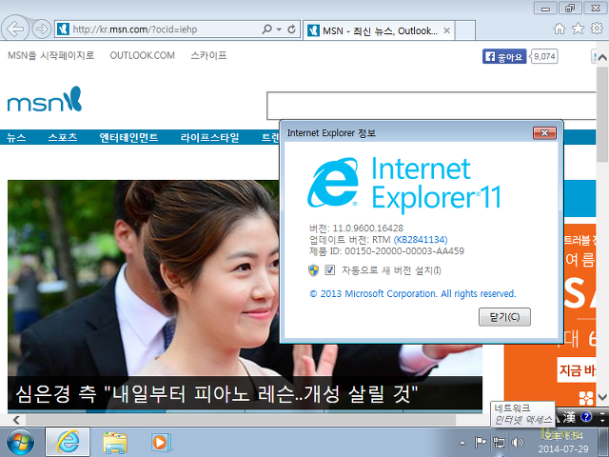
Task: Open the Windows Start orb
Action: 20,442
